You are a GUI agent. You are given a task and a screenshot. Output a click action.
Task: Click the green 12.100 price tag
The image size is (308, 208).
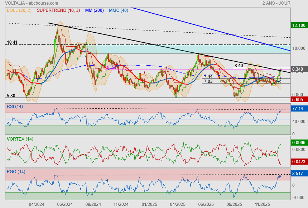[x=299, y=25]
